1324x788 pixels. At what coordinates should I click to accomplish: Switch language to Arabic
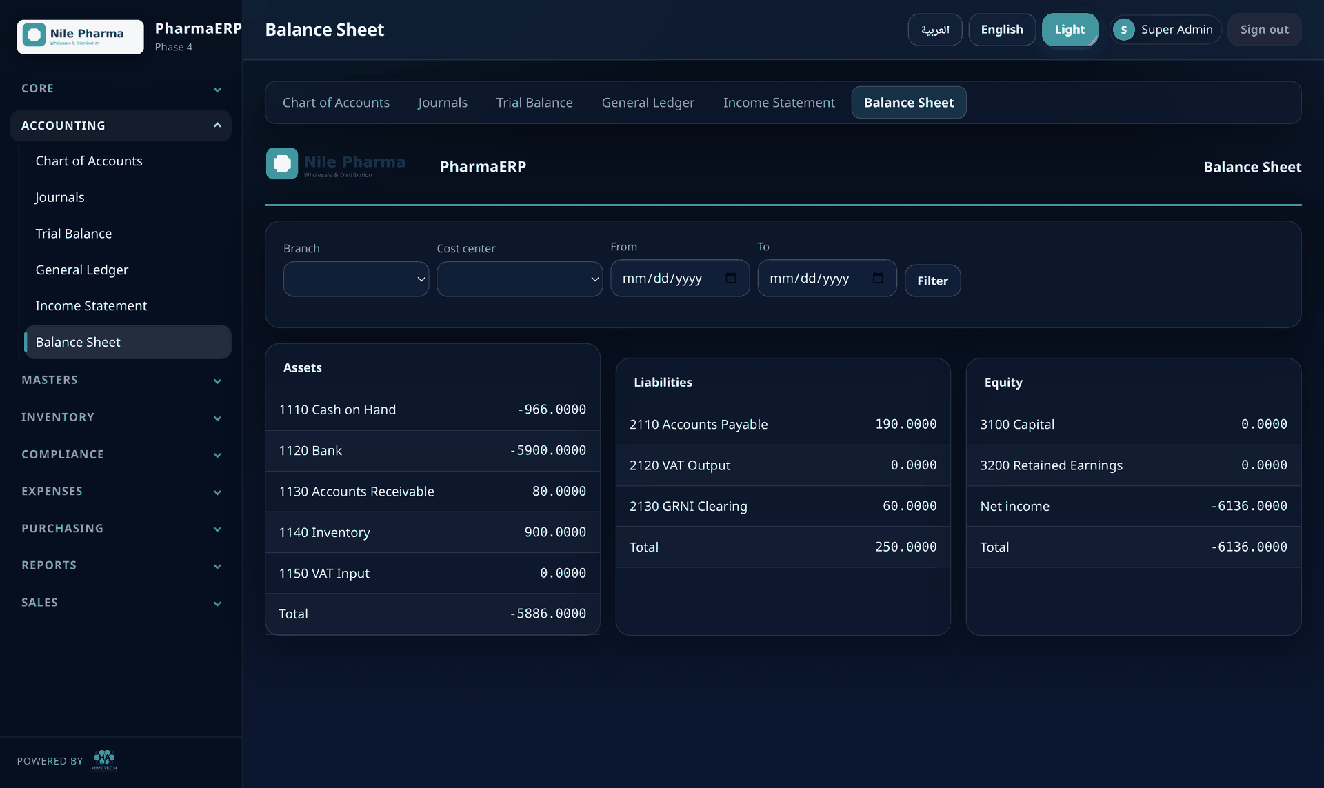[x=935, y=30]
